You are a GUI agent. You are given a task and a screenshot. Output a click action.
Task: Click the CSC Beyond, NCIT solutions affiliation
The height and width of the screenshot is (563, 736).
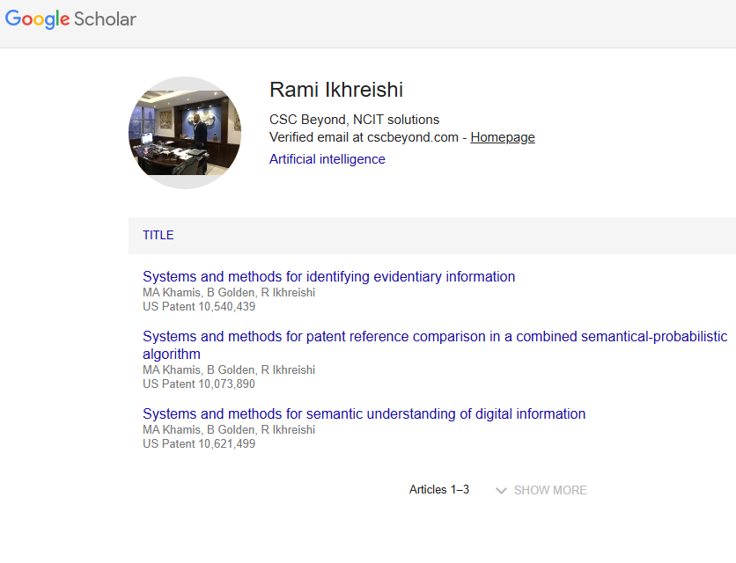(354, 120)
